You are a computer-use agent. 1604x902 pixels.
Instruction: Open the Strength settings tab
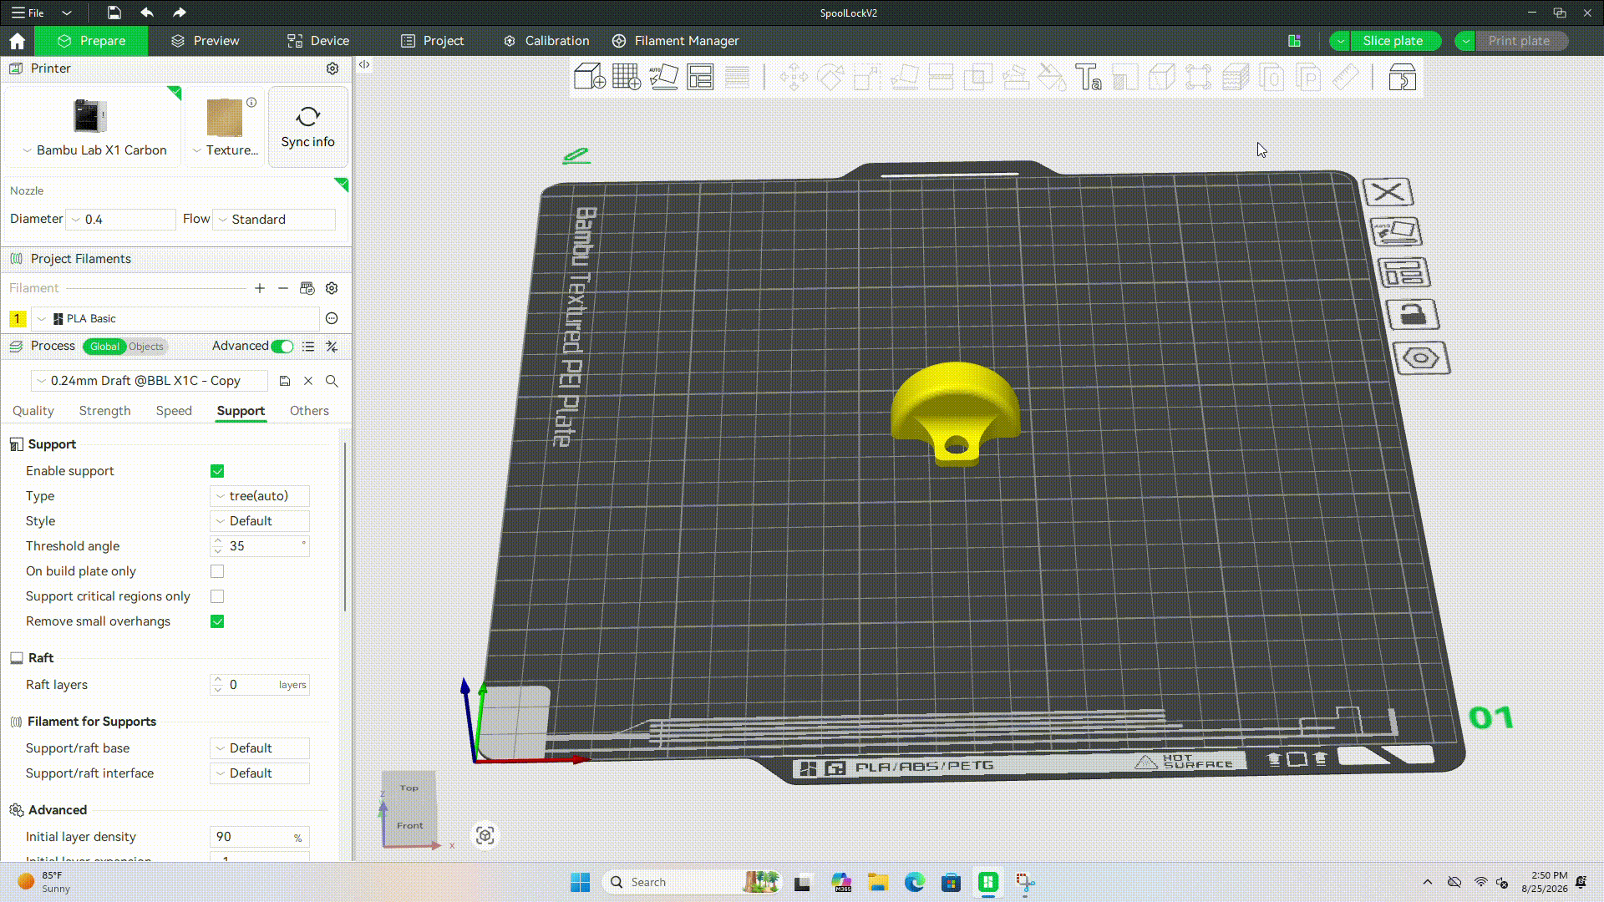tap(104, 411)
